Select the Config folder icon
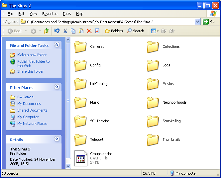221x178 pixels. click(80, 65)
